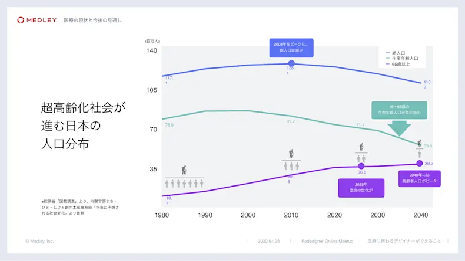
Task: Click the teal 生産年齢人口 callout box
Action: pyautogui.click(x=399, y=110)
